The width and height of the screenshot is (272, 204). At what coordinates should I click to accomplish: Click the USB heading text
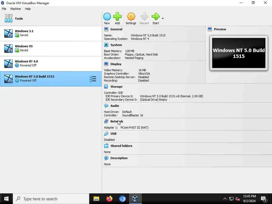(x=113, y=134)
